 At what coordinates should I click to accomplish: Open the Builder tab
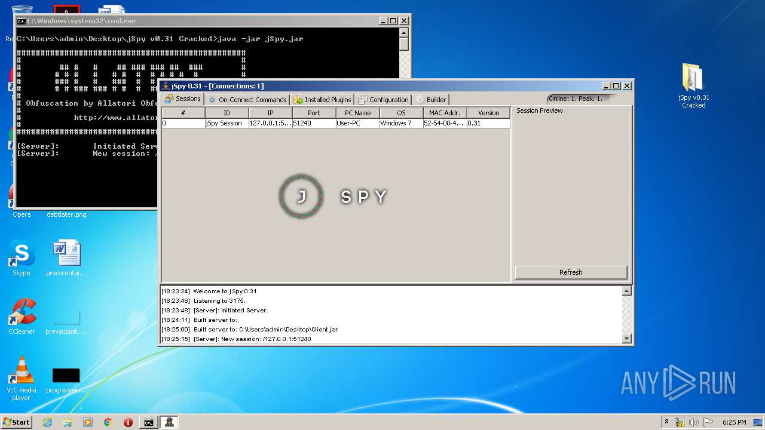point(430,100)
